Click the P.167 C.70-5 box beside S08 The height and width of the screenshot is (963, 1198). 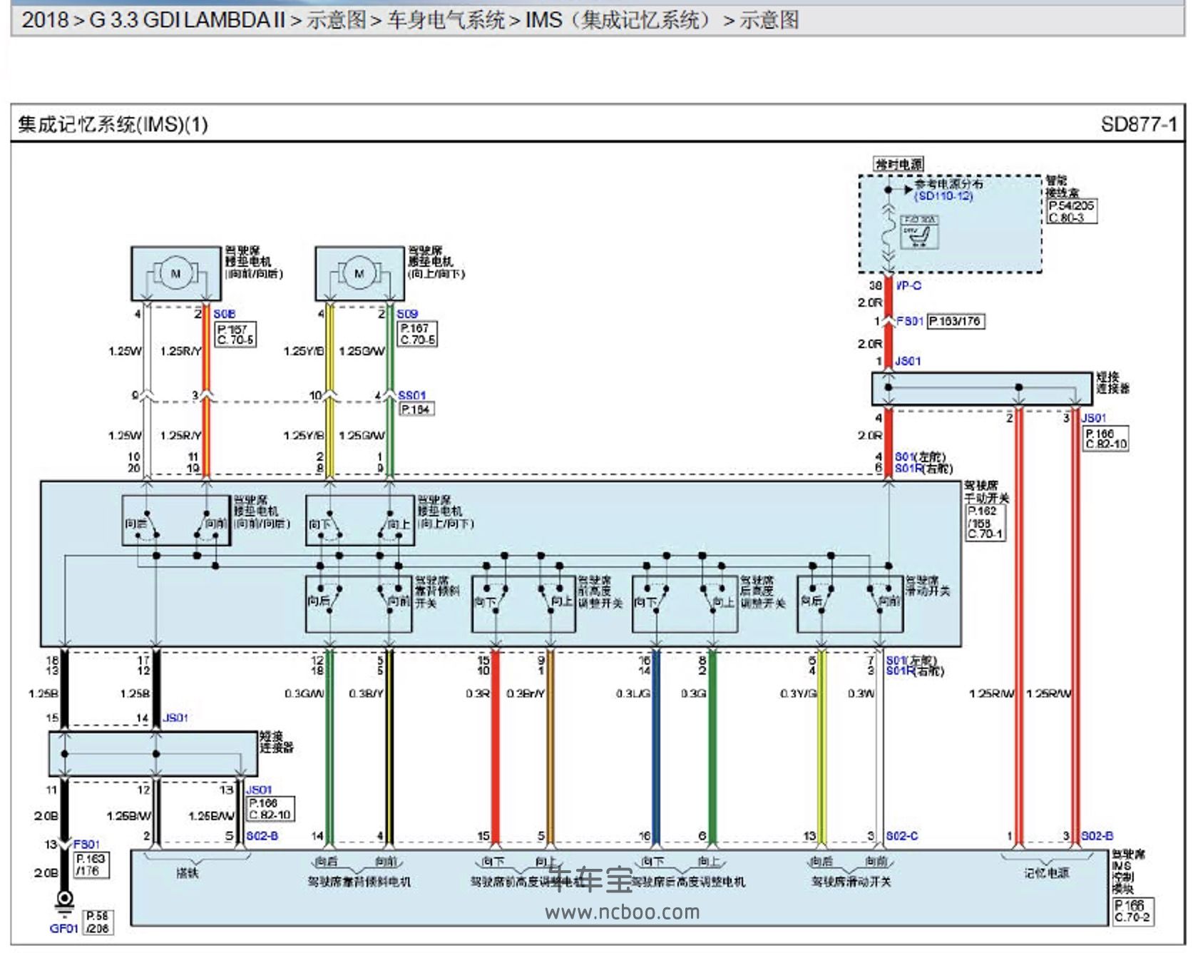(235, 335)
